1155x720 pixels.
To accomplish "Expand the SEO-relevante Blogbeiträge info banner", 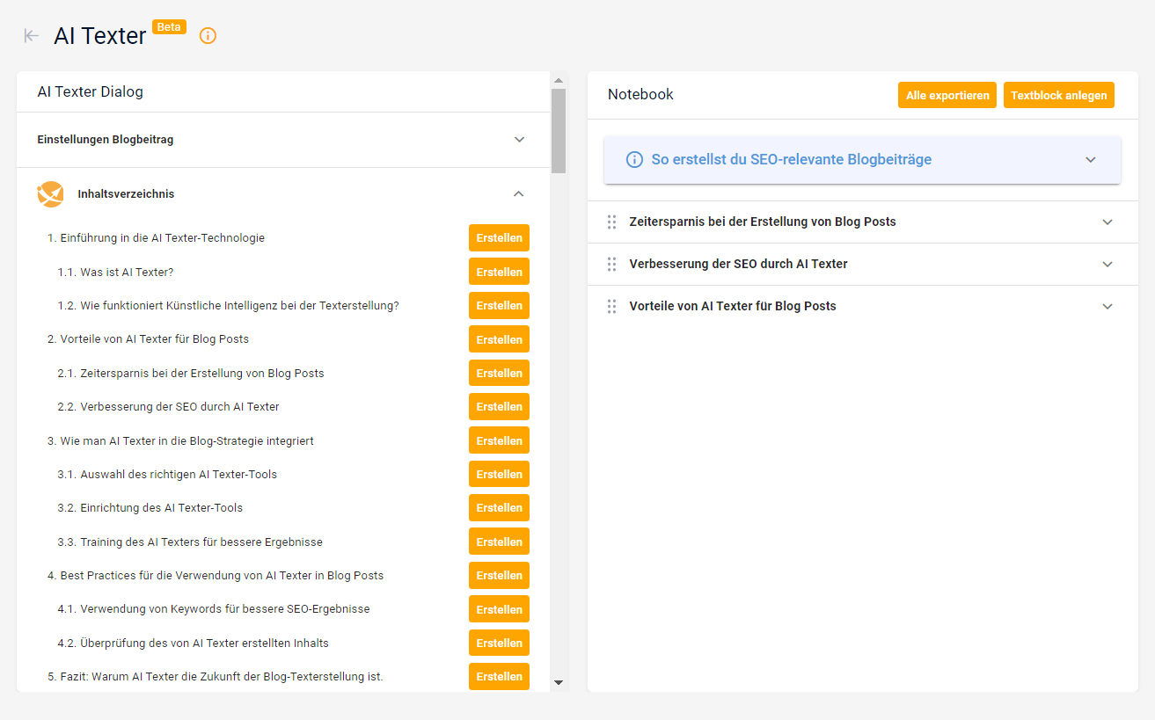I will 1091,160.
